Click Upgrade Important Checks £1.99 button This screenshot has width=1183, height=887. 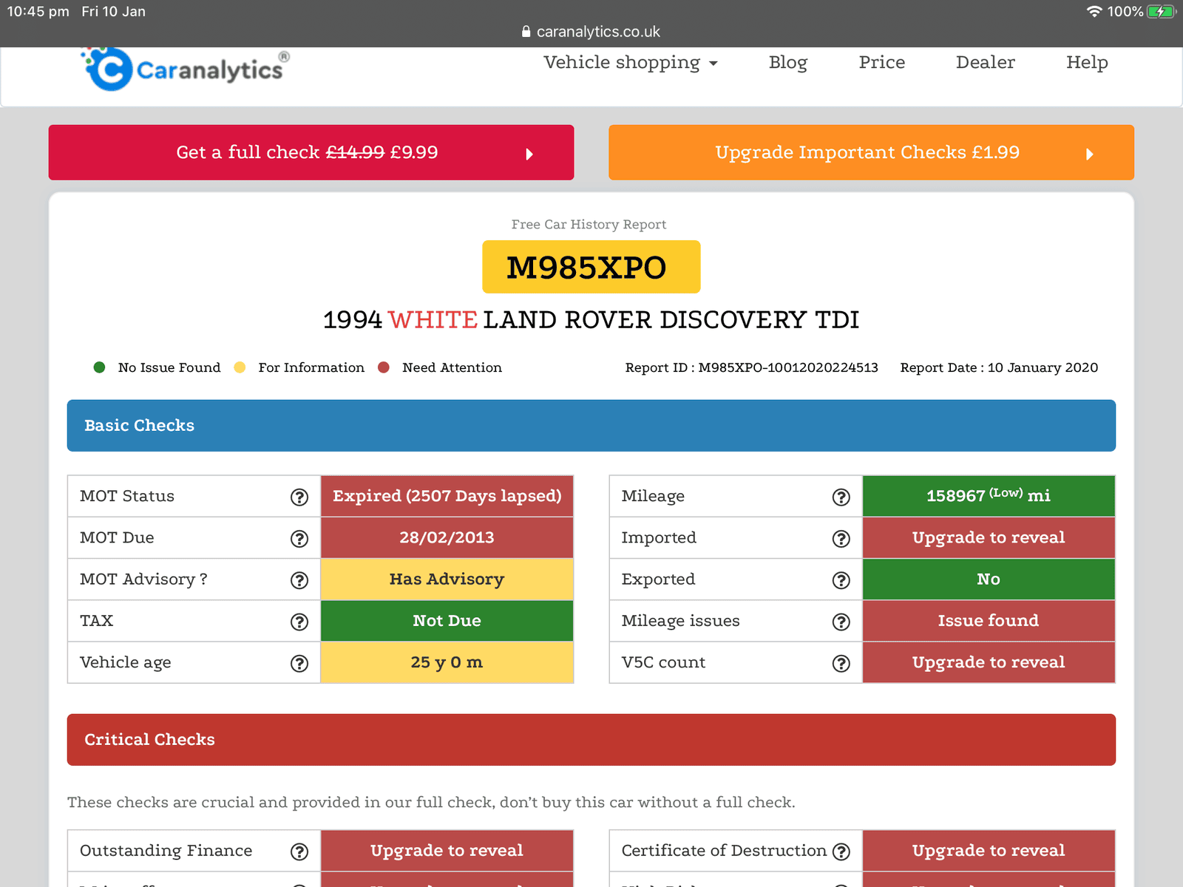(x=871, y=152)
